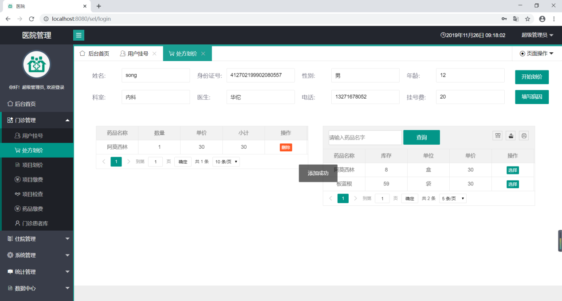Click the 填写病因 button

(x=532, y=96)
